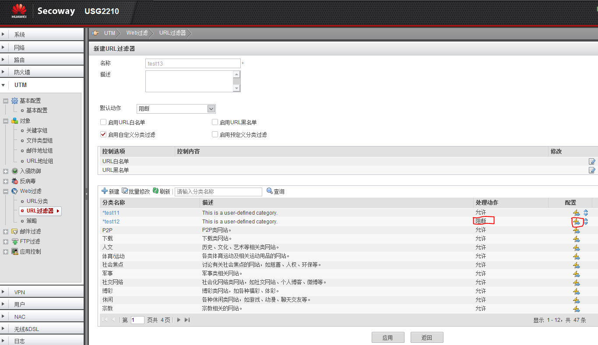This screenshot has height=345, width=598.
Task: Click the lightning configure icon for 体育/运动
Action: [577, 257]
